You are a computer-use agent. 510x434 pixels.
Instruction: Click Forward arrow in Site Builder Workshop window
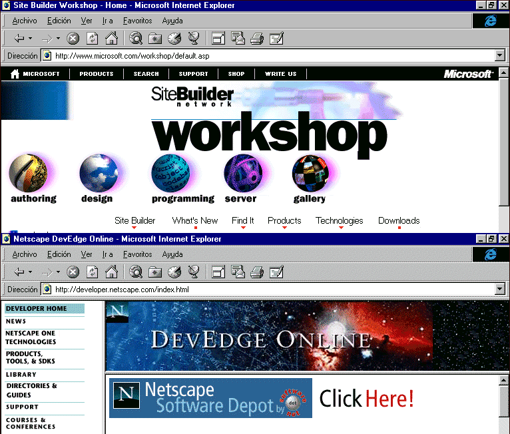(47, 39)
